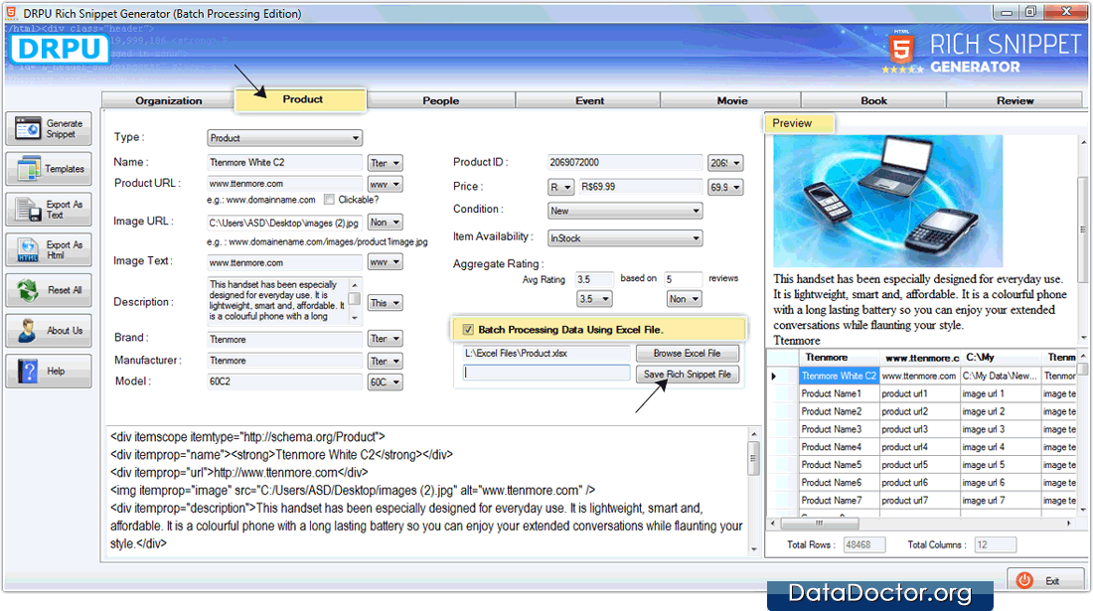Click the app icon in title bar
The width and height of the screenshot is (1093, 611).
click(11, 13)
